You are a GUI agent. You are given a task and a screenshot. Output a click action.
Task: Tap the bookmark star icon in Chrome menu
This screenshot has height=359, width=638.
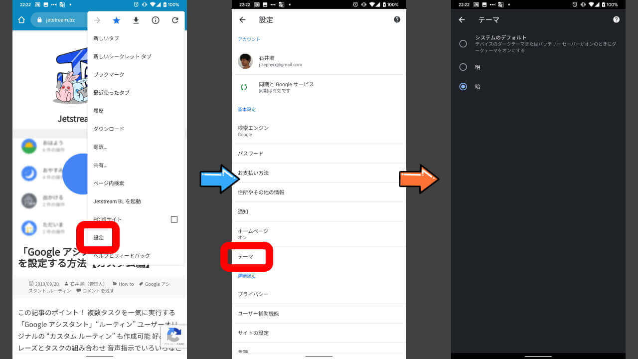(116, 20)
